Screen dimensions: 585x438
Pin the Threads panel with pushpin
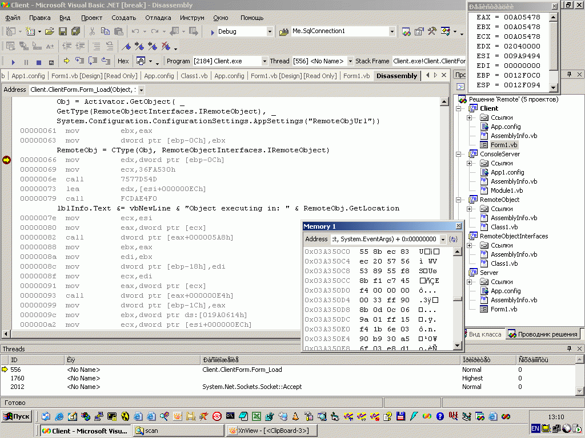click(570, 348)
